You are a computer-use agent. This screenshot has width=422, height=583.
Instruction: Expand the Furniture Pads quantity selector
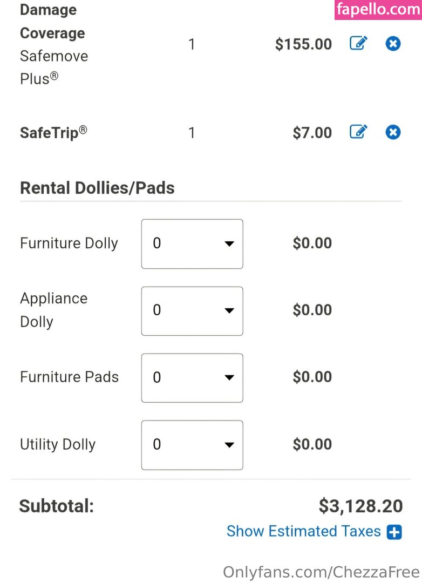pos(192,378)
